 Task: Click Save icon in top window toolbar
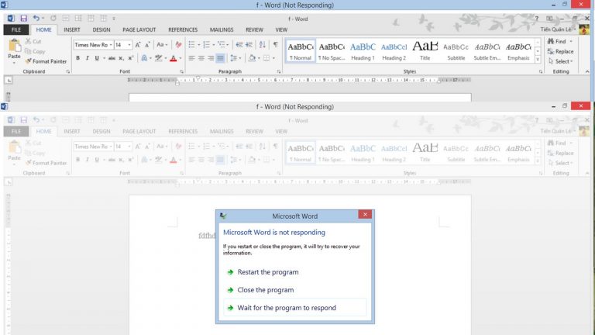click(23, 19)
